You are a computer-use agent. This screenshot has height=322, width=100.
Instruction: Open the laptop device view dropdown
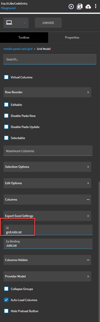click(x=16, y=23)
